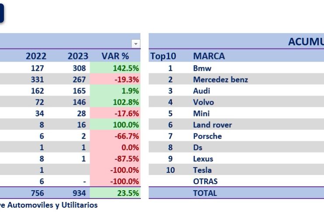Viewport: 324px width, 212px height.
Task: Select the TOTAL label cell
Action: 205,193
